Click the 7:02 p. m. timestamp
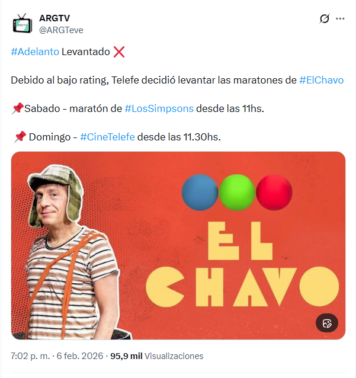The width and height of the screenshot is (356, 378). (30, 356)
